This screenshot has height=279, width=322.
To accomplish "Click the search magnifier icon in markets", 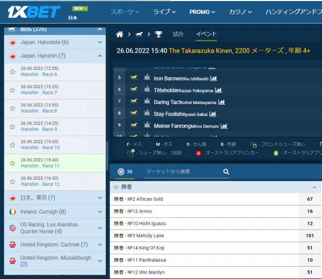I will [226, 172].
